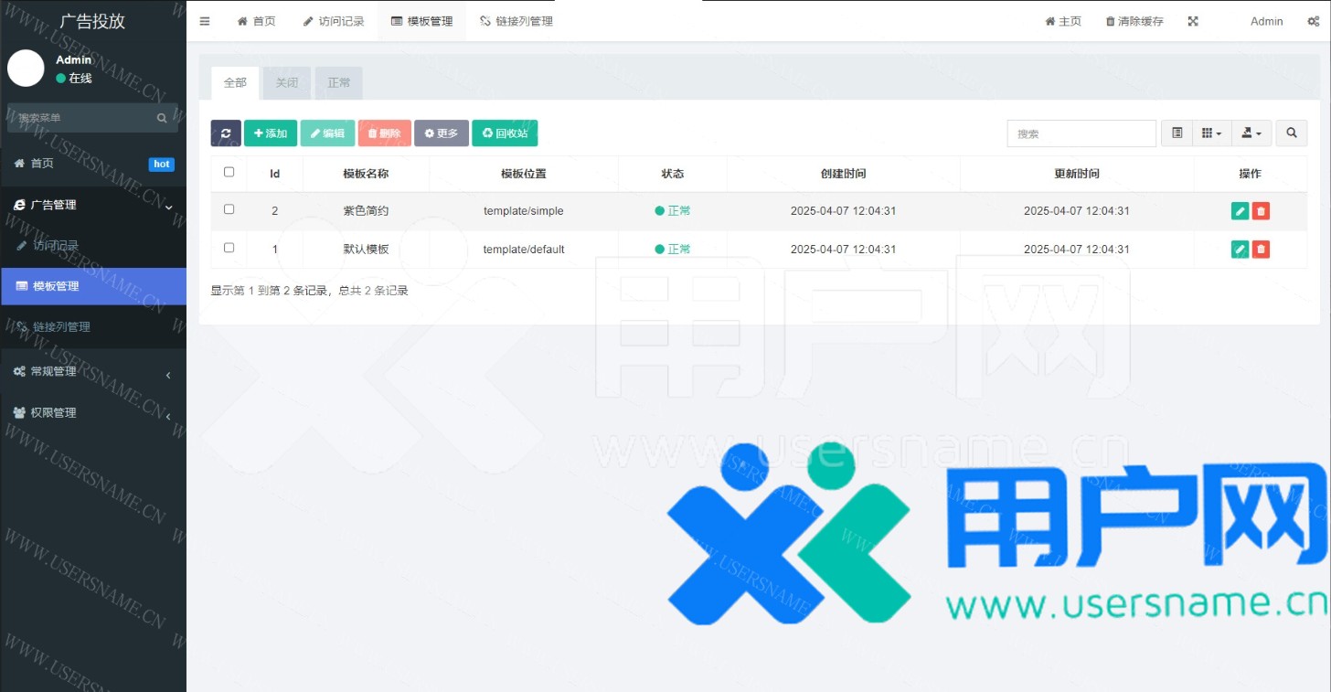Expand the 常规管理 sidebar menu
Image resolution: width=1331 pixels, height=692 pixels.
pos(91,372)
